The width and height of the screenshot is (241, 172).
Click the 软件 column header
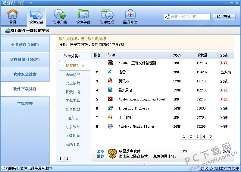coord(111,55)
